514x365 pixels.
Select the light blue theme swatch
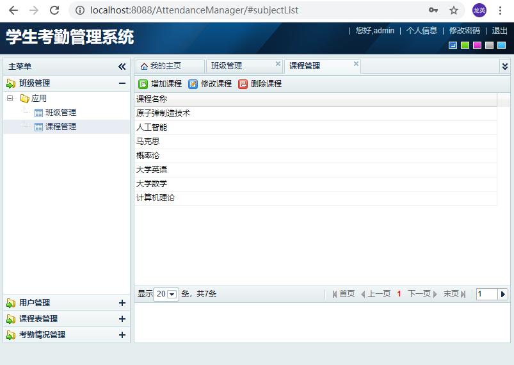click(502, 45)
